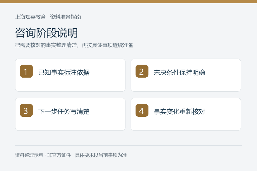Click the subtitle 把需要核对的事实整理清楚
257x171 pixels.
pos(46,45)
